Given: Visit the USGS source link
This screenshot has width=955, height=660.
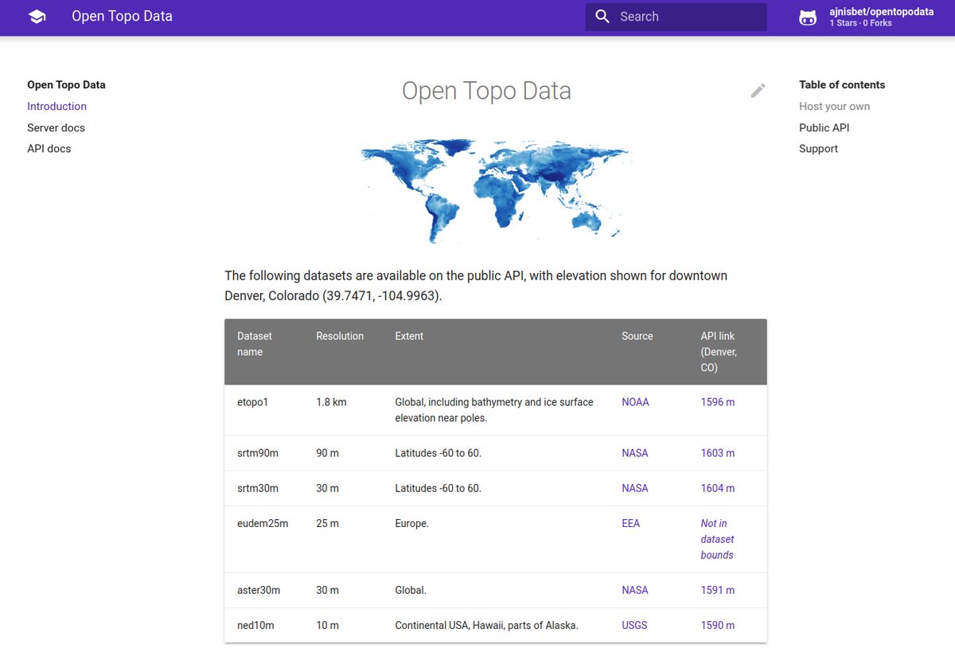Looking at the screenshot, I should [634, 625].
